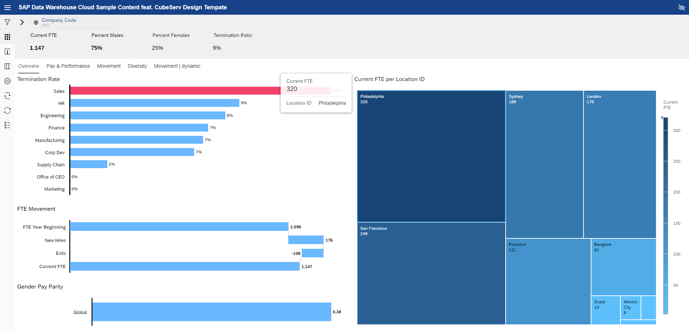Open the info panel icon in sidebar
Image resolution: width=689 pixels, height=333 pixels.
(7, 52)
